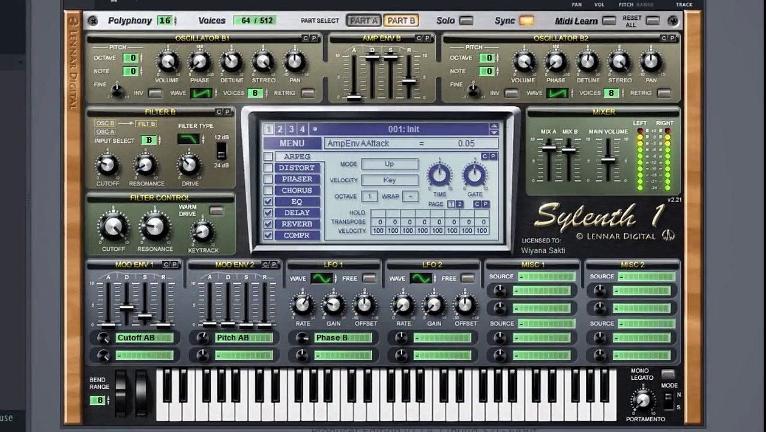The image size is (766, 432).
Task: Open the MENU button in display
Action: pyautogui.click(x=292, y=143)
